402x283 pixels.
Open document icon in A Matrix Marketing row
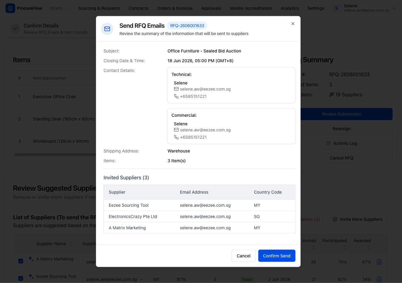(x=379, y=262)
